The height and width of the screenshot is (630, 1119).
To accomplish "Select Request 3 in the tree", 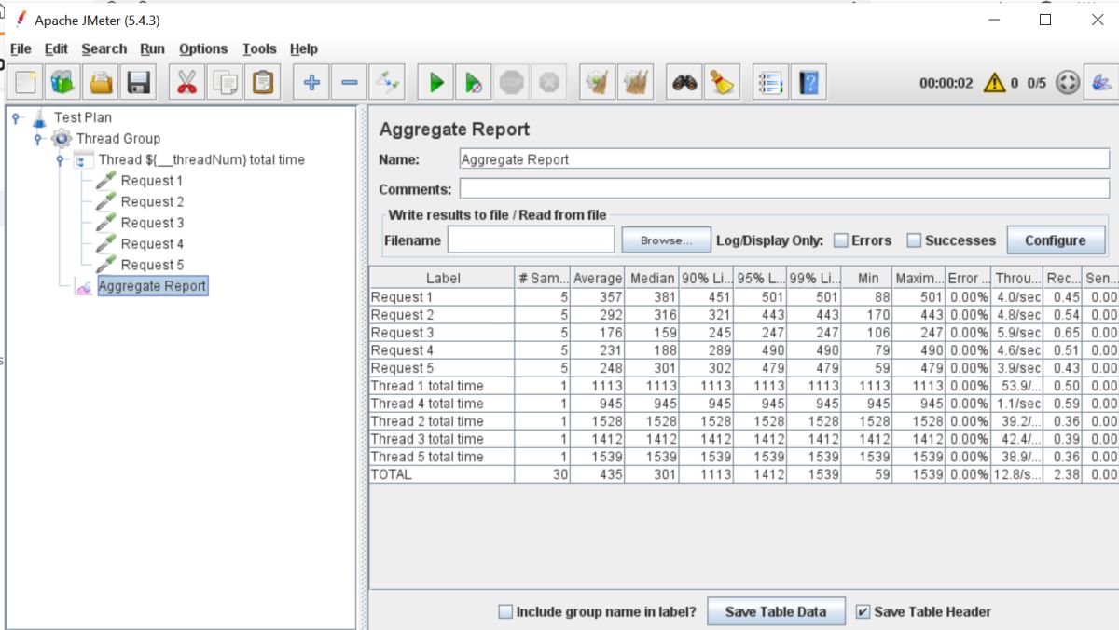I will click(x=152, y=223).
